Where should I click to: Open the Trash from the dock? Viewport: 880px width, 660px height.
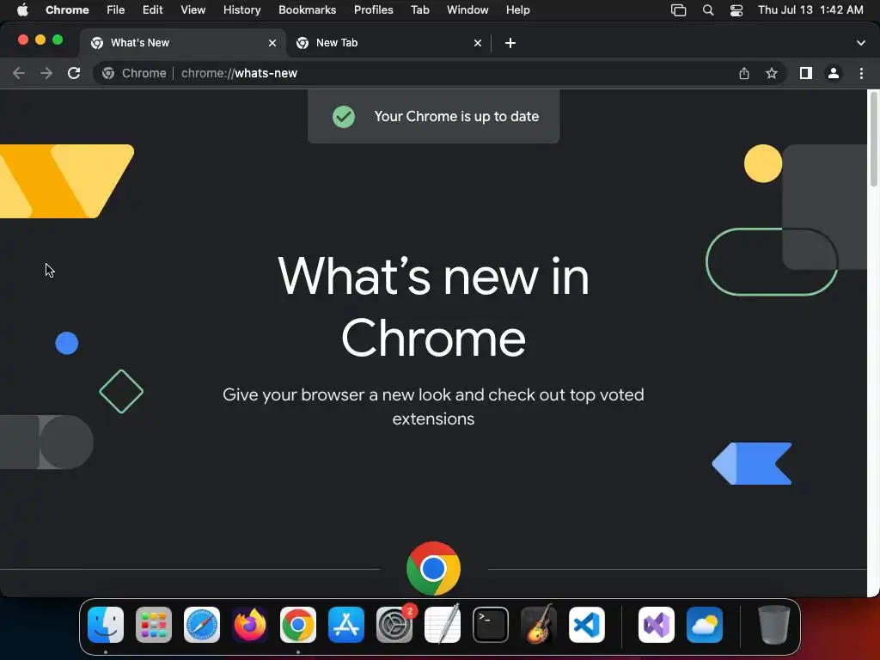coord(774,625)
